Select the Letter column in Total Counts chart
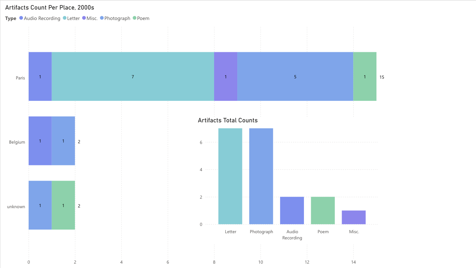The image size is (476, 268). 230,176
